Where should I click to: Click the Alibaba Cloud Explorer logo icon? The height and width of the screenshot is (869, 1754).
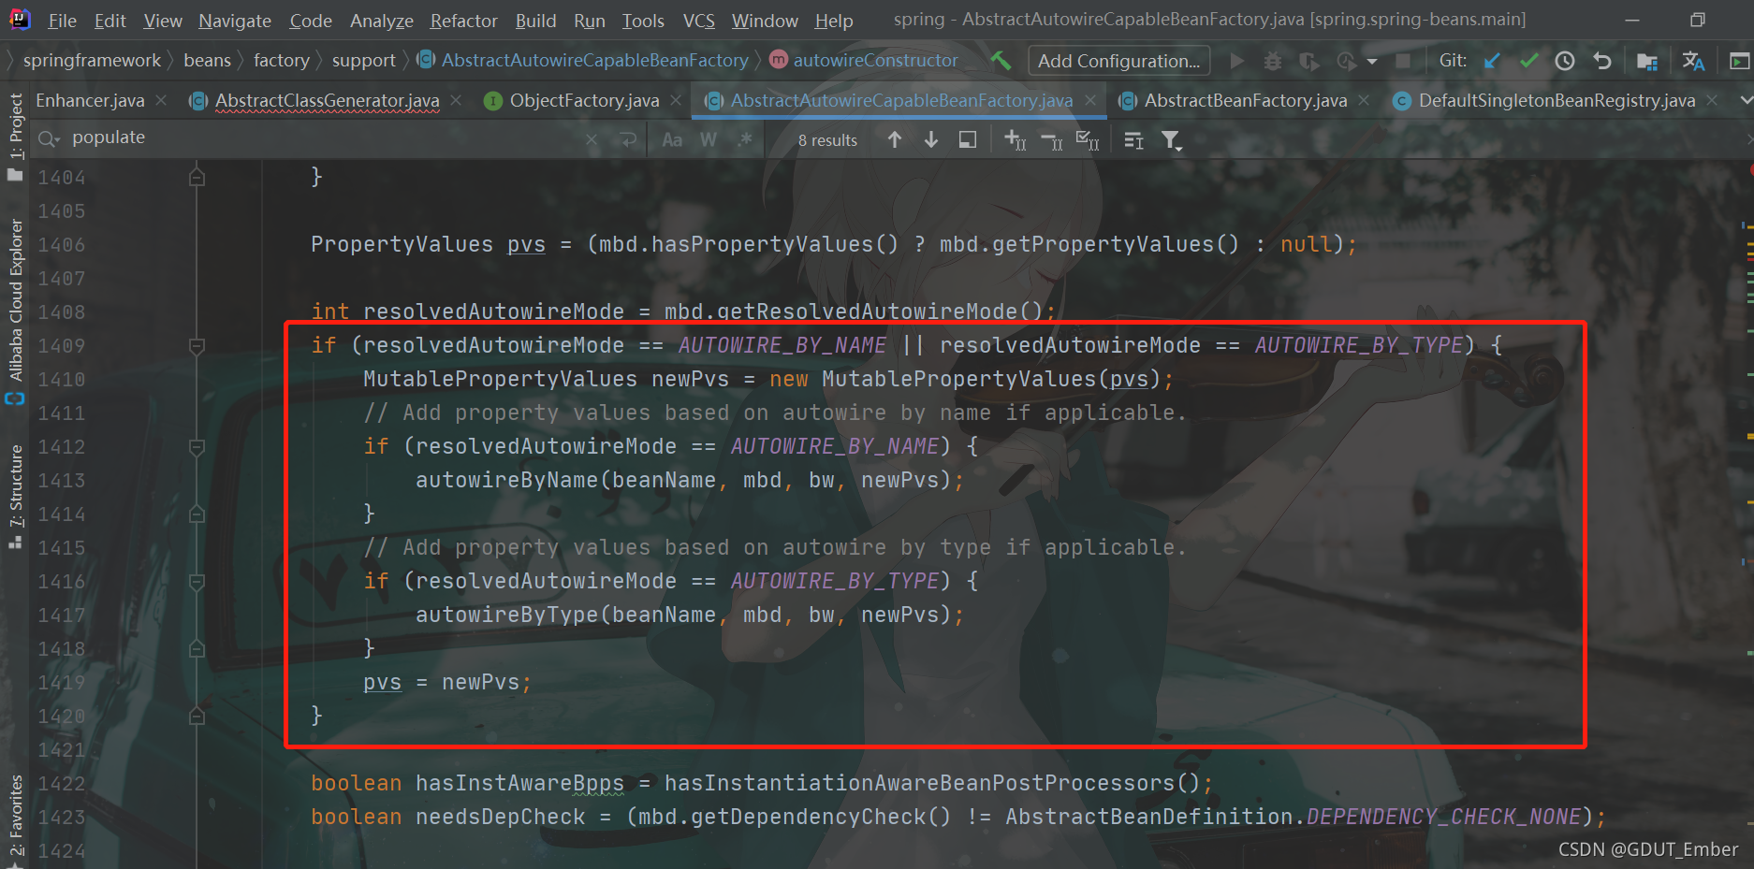[x=15, y=398]
